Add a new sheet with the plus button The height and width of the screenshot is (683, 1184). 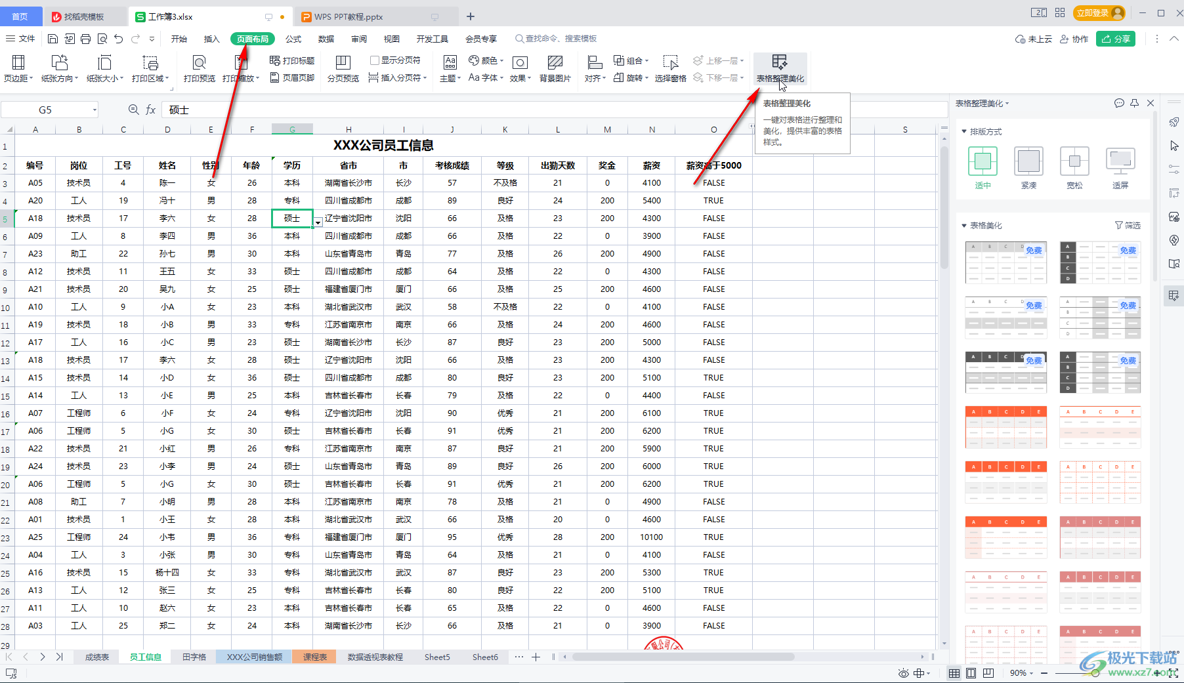coord(536,657)
